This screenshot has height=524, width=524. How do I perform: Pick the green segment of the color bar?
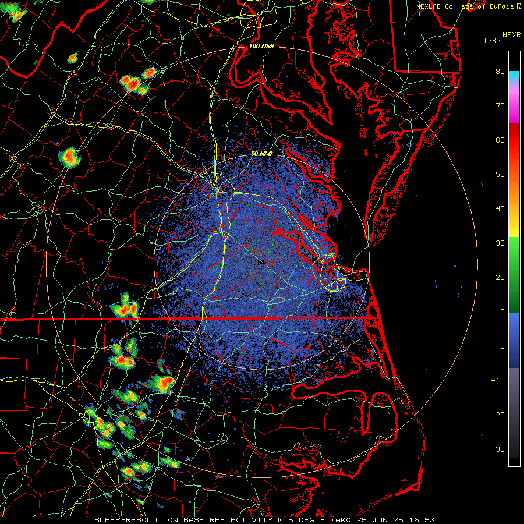(514, 275)
